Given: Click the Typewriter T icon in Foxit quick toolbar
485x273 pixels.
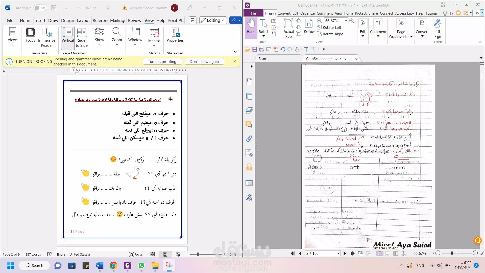Looking at the screenshot, I should [x=306, y=49].
